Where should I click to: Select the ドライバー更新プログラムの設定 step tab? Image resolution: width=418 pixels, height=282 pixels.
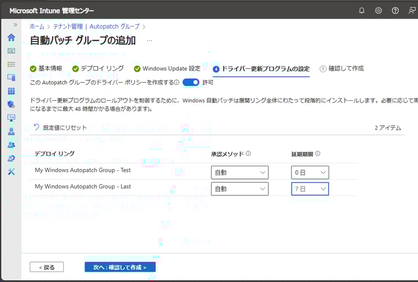coord(261,69)
